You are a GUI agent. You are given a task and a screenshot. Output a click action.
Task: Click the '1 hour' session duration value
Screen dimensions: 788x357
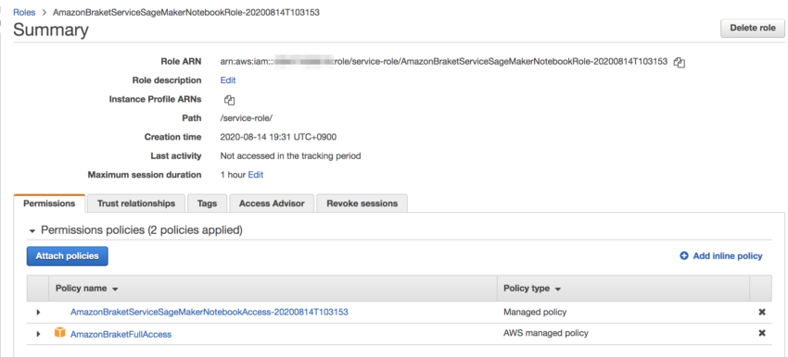pyautogui.click(x=233, y=175)
